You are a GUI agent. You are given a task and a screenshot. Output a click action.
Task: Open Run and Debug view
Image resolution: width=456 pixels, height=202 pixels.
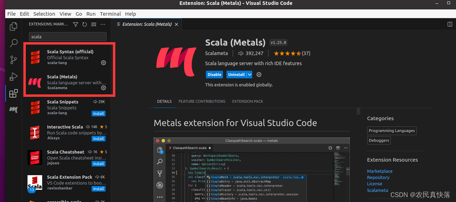tap(14, 77)
